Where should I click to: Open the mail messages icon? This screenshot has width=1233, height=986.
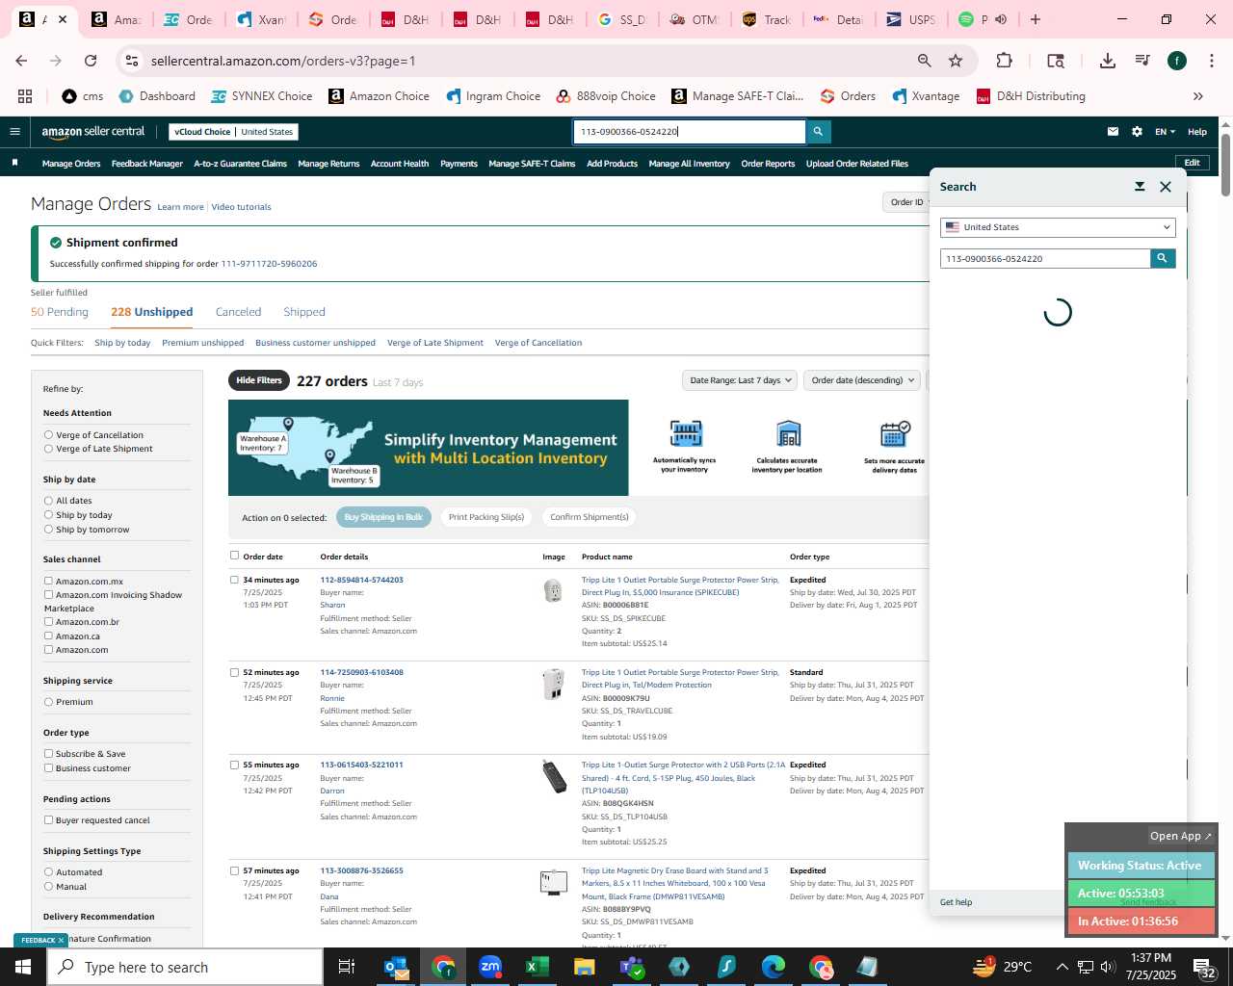click(1113, 132)
